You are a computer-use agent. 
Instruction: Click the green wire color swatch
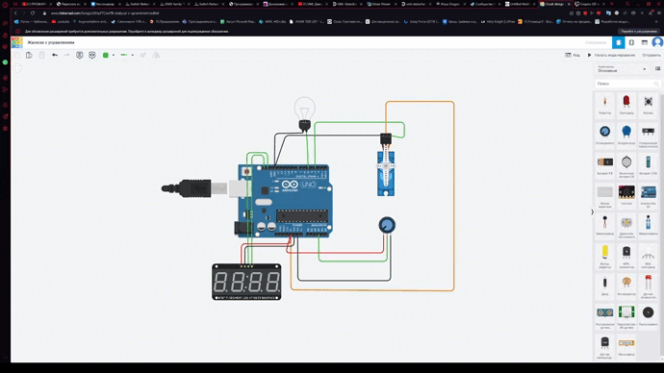(106, 55)
